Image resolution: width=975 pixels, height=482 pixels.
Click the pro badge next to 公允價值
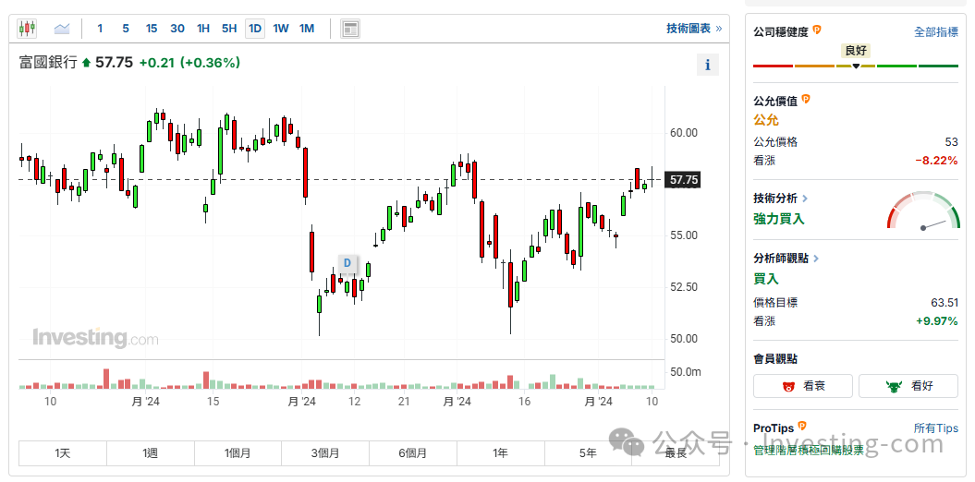[x=806, y=99]
